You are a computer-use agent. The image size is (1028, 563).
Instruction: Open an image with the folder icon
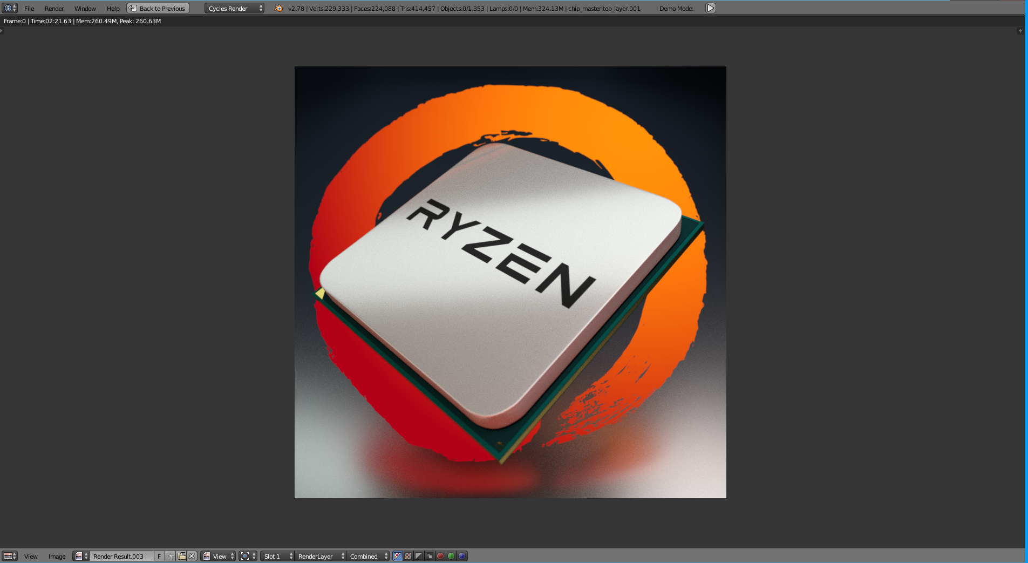point(181,556)
